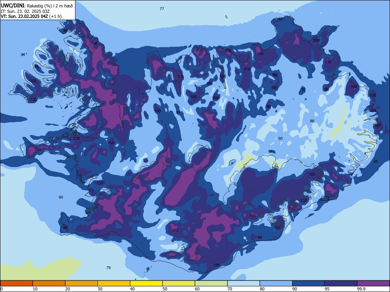Image resolution: width=390 pixels, height=292 pixels.
Task: Pick the 20–30 amber legend swatch
Action: [82, 283]
